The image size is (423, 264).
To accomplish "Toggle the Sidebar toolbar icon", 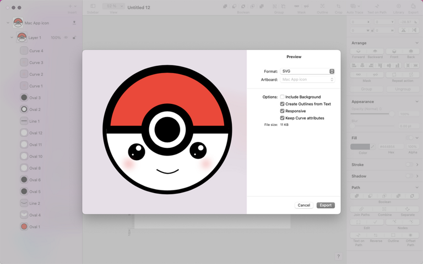I will pyautogui.click(x=93, y=6).
